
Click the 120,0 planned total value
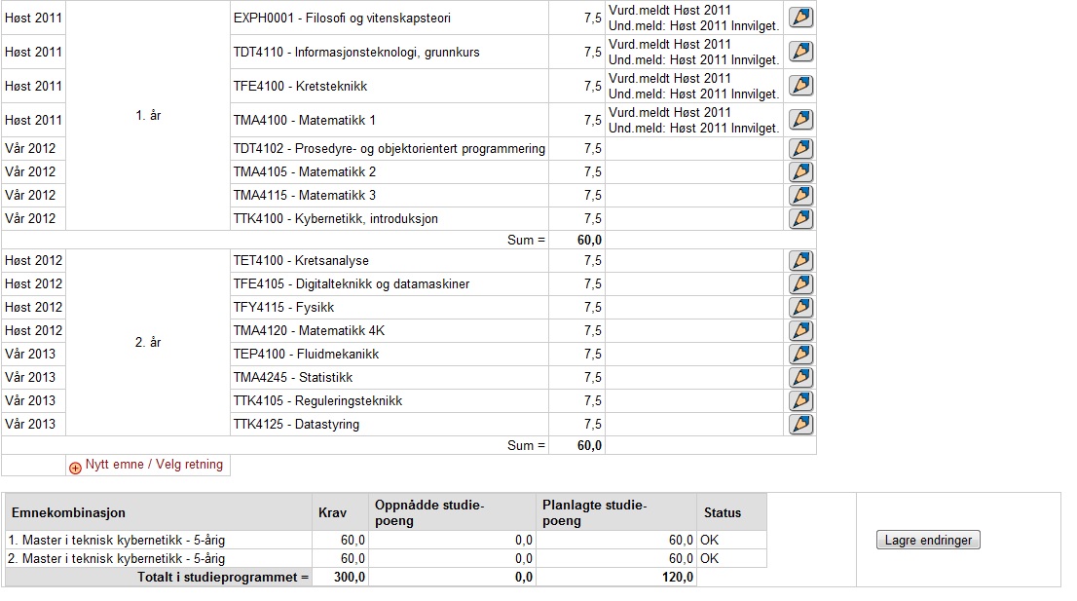(x=678, y=577)
